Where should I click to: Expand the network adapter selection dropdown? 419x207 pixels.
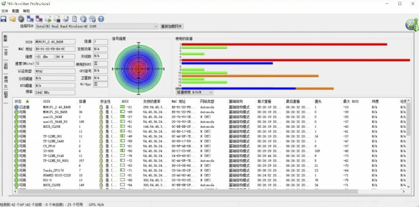pos(156,26)
